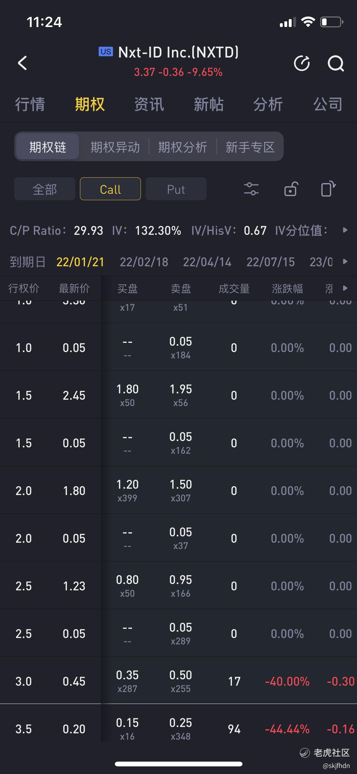Select expiry date 22/07/15
The width and height of the screenshot is (357, 774).
pyautogui.click(x=271, y=262)
